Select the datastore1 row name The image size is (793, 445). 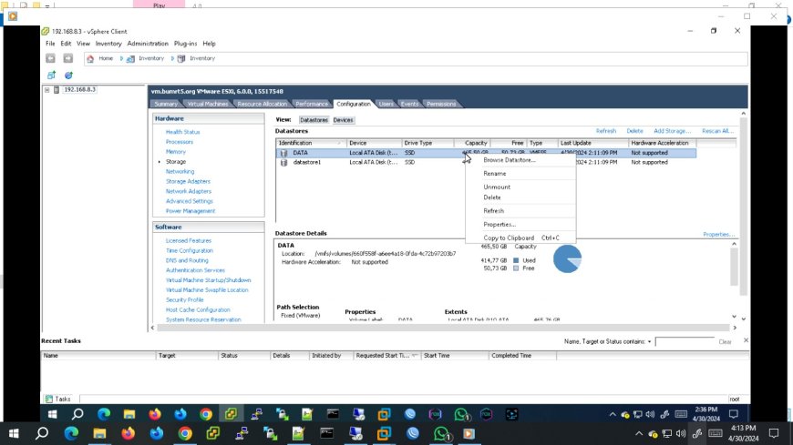(x=307, y=162)
